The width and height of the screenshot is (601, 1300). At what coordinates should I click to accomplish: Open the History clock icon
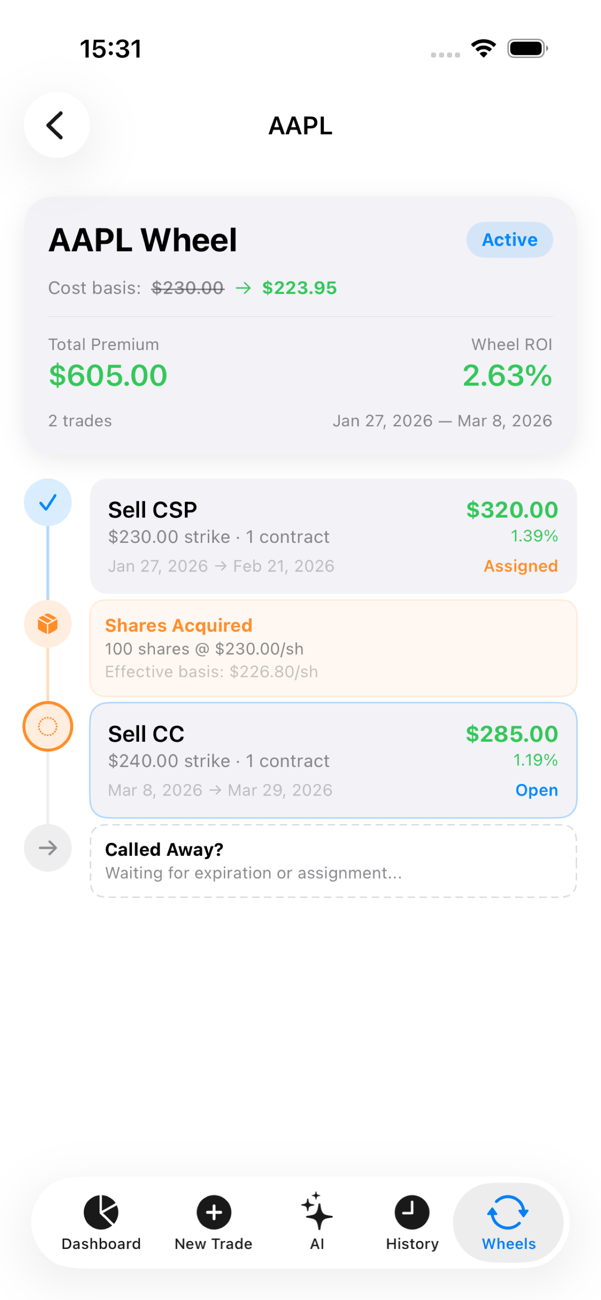(x=412, y=1212)
